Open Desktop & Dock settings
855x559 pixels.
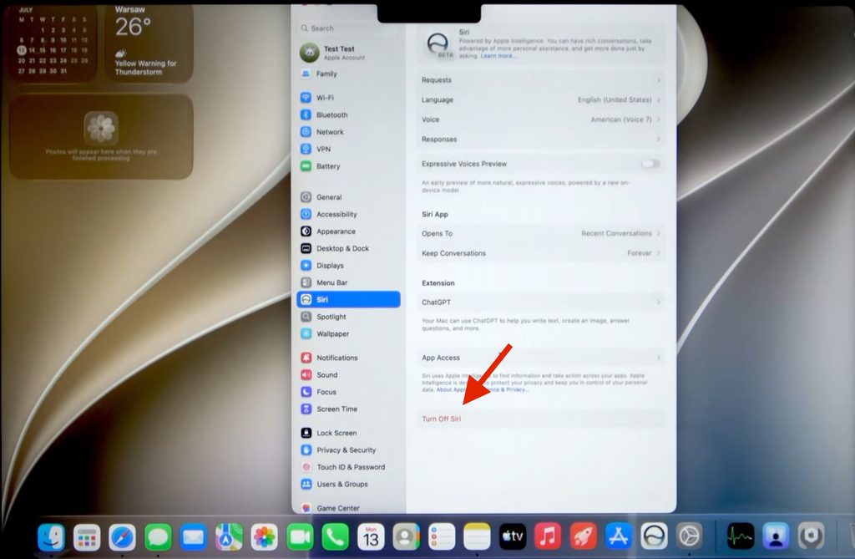coord(349,248)
